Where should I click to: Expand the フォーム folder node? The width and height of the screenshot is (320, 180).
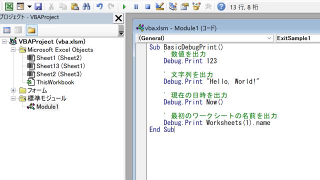13,90
